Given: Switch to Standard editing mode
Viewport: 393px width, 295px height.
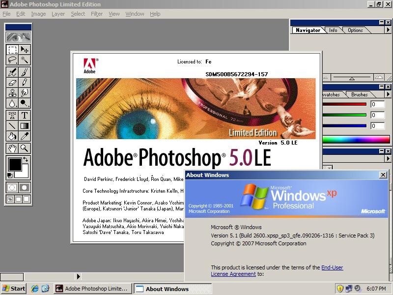Looking at the screenshot, I should point(12,187).
